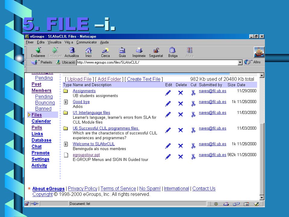
Task: Open the Cerca search icon
Action: click(105, 50)
